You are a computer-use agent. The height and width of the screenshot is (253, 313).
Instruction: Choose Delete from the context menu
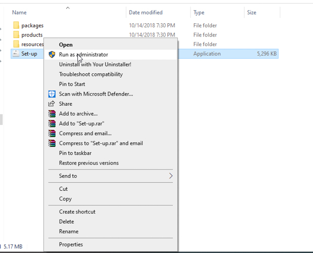click(x=111, y=222)
